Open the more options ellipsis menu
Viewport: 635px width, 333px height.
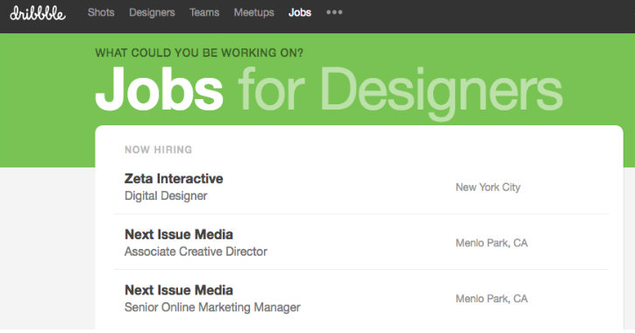pyautogui.click(x=334, y=12)
